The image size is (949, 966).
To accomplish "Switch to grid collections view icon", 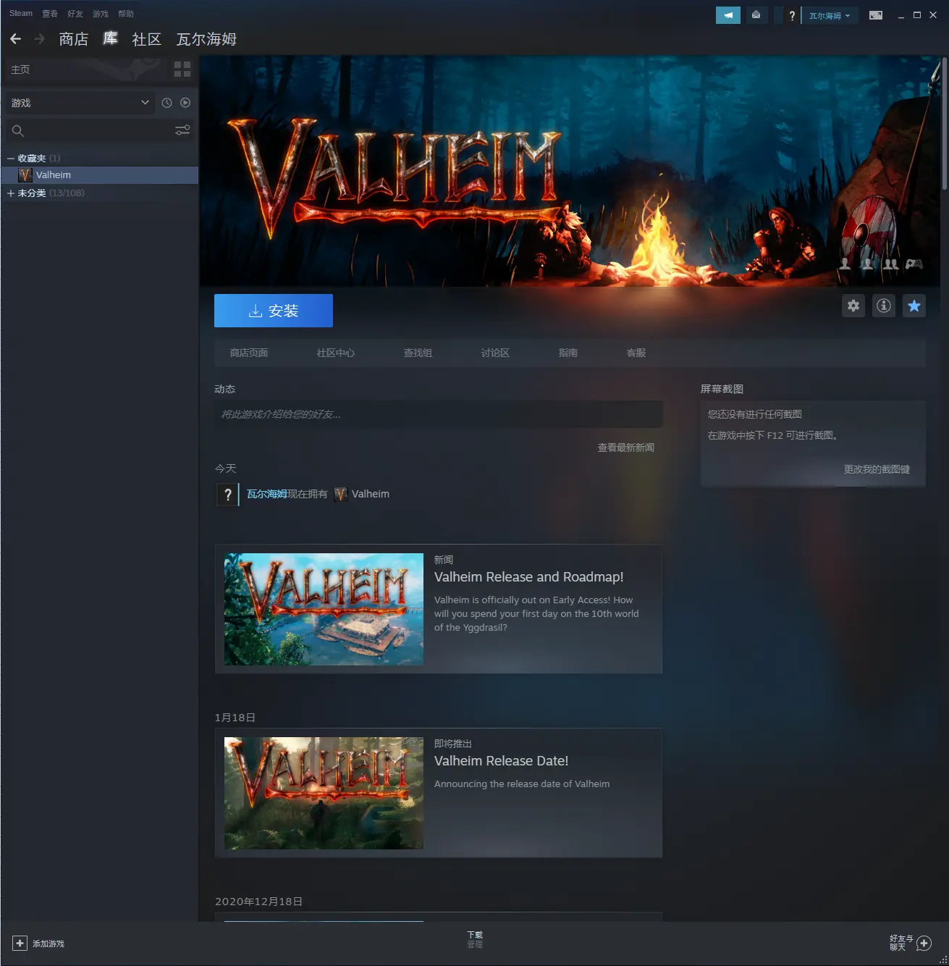I will (182, 70).
